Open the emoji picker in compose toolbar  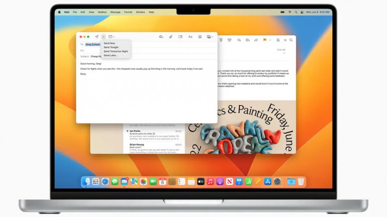point(200,37)
